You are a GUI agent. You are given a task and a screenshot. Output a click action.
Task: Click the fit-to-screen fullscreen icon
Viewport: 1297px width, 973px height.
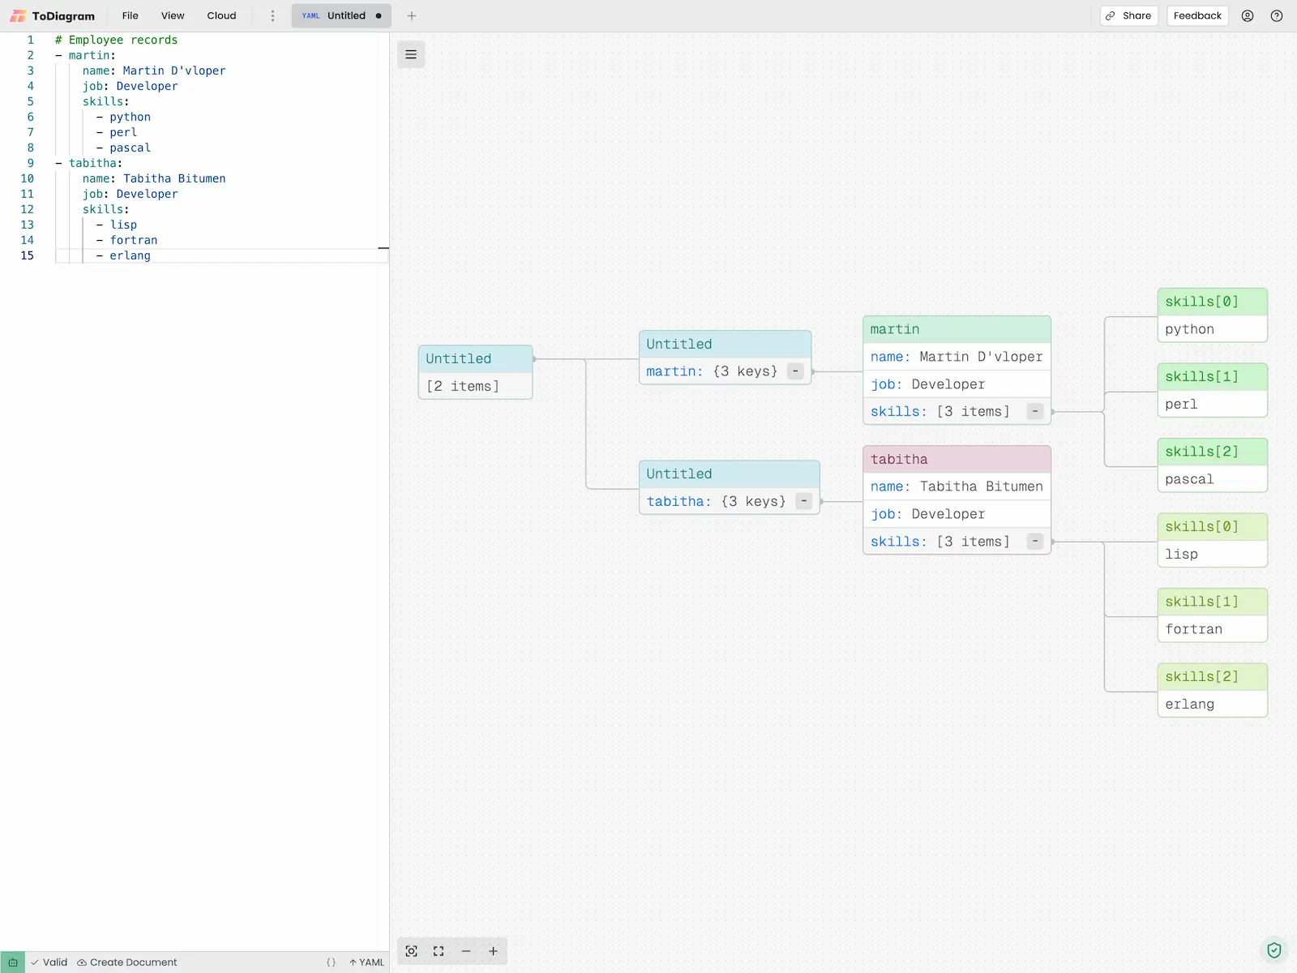coord(439,951)
